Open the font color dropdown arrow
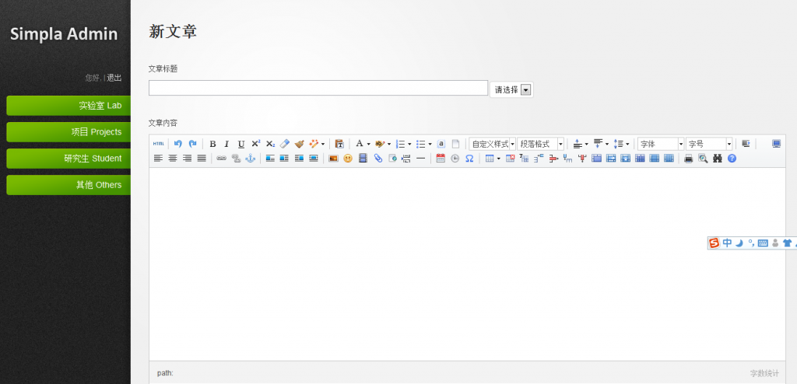The height and width of the screenshot is (384, 797). 368,145
